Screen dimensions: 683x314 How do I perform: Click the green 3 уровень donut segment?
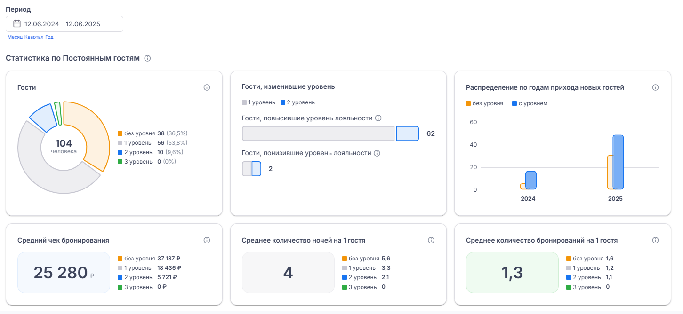[x=58, y=113]
